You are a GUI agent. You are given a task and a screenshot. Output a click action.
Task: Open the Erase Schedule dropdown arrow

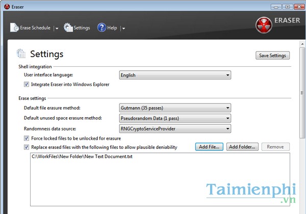click(56, 28)
